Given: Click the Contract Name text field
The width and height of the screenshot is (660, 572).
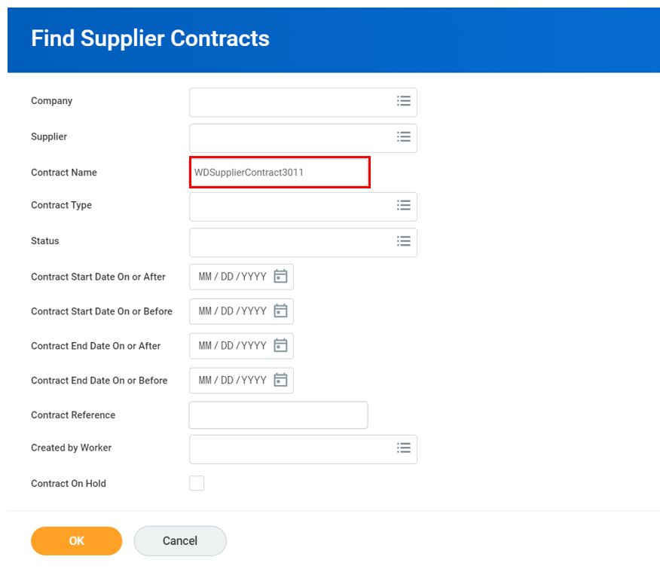Looking at the screenshot, I should click(x=279, y=173).
